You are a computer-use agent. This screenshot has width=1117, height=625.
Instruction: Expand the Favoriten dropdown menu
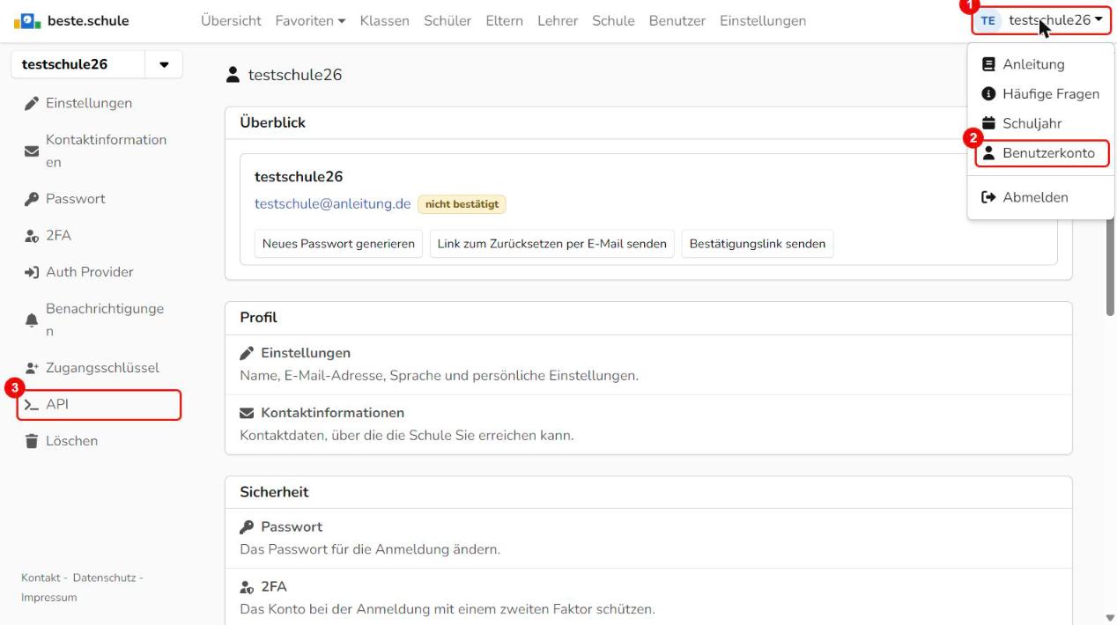(x=310, y=20)
